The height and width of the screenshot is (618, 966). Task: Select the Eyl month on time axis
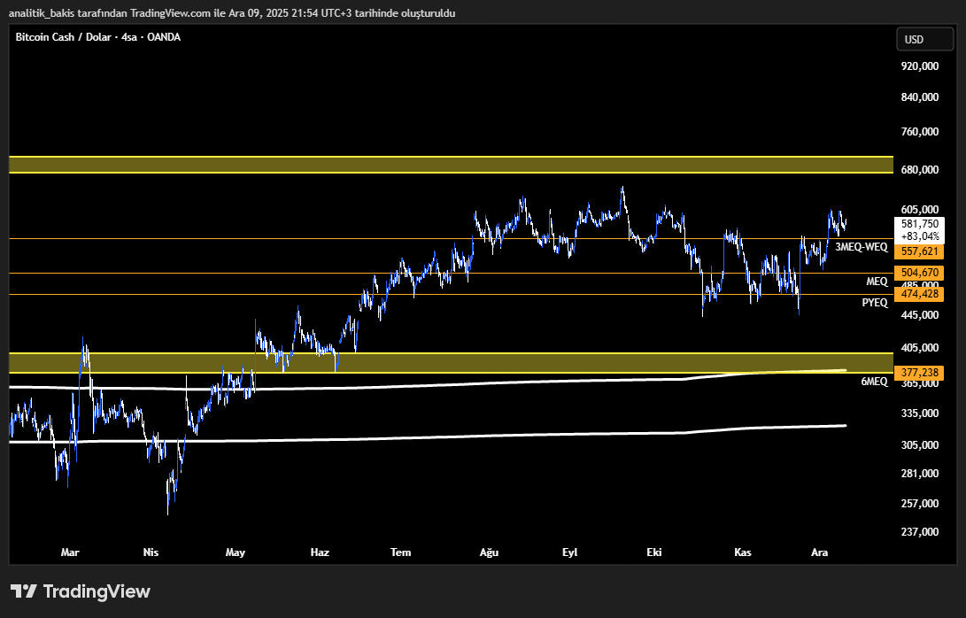tap(570, 552)
